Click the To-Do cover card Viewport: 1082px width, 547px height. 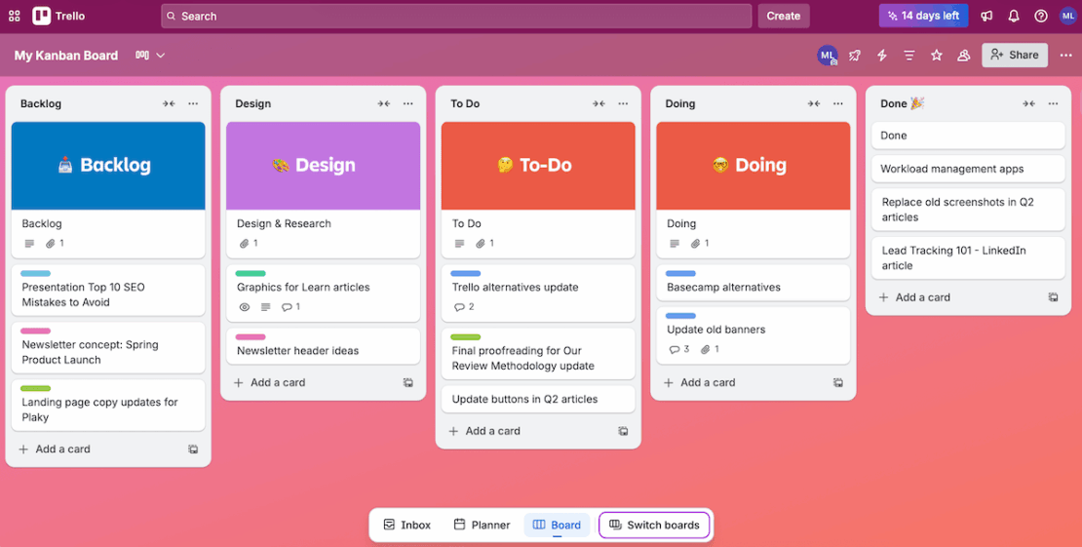[538, 166]
